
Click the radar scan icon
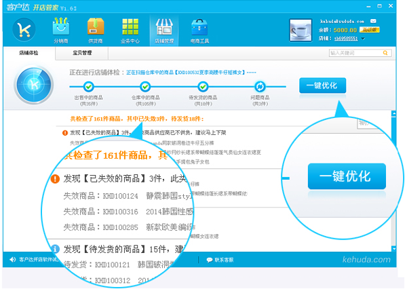pos(29,88)
